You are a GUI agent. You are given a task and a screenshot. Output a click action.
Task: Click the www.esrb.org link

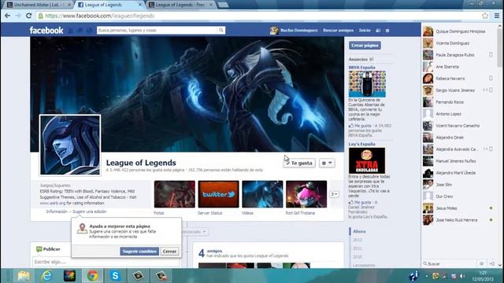pos(53,203)
